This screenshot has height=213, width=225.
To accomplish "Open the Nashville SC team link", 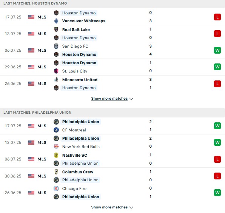I will point(75,155).
